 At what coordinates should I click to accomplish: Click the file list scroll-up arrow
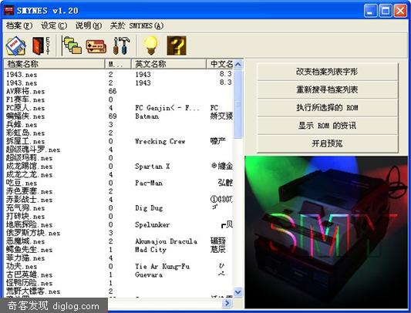click(x=238, y=65)
